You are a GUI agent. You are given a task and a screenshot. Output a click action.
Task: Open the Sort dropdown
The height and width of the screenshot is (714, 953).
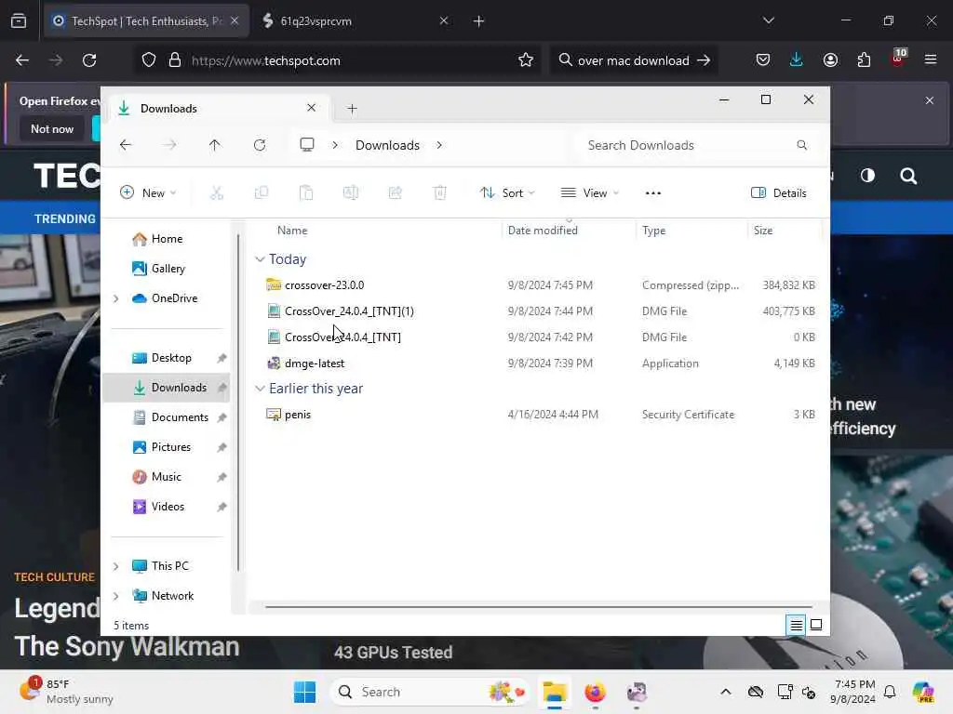point(507,193)
